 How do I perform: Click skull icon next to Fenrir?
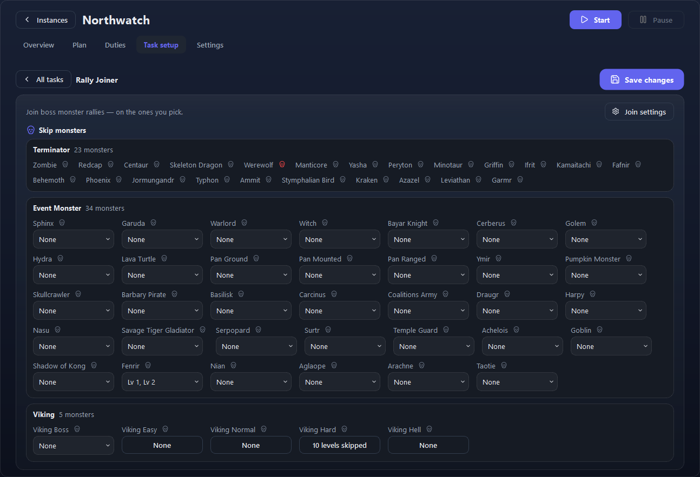coord(148,366)
